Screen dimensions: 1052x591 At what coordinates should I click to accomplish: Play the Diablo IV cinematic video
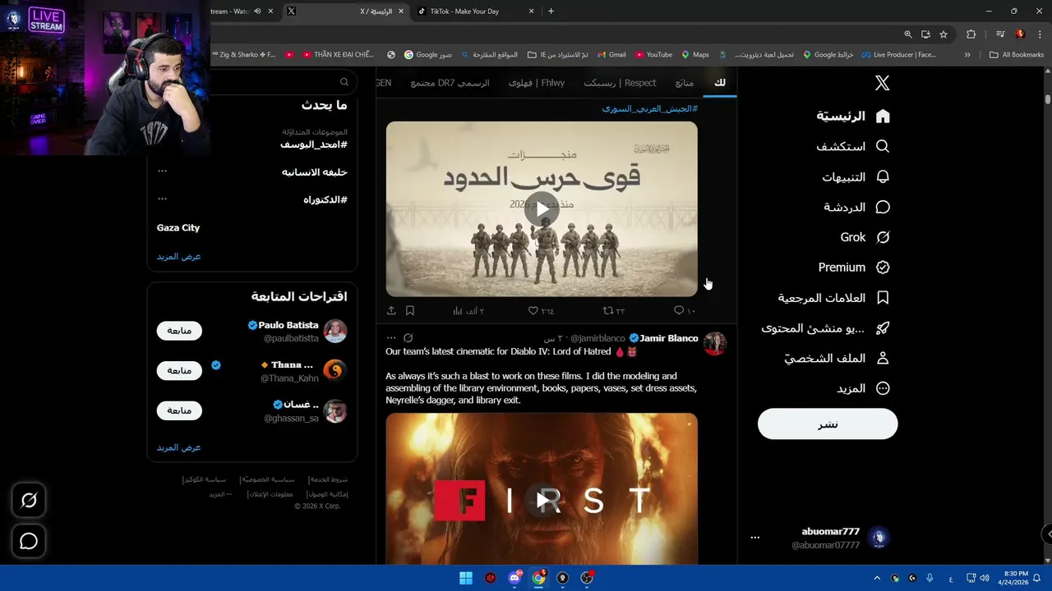[542, 500]
